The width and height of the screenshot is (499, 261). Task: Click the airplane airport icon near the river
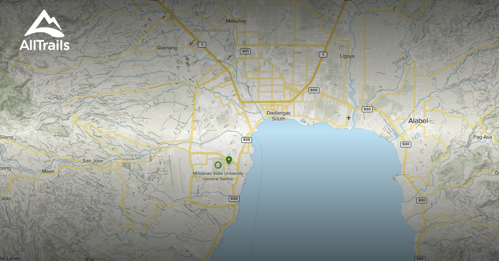pyautogui.click(x=348, y=118)
